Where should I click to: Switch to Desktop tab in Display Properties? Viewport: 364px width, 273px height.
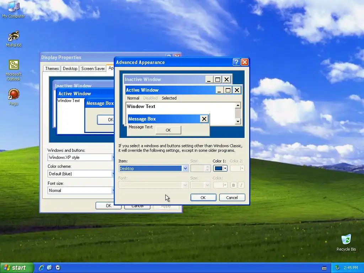[70, 69]
